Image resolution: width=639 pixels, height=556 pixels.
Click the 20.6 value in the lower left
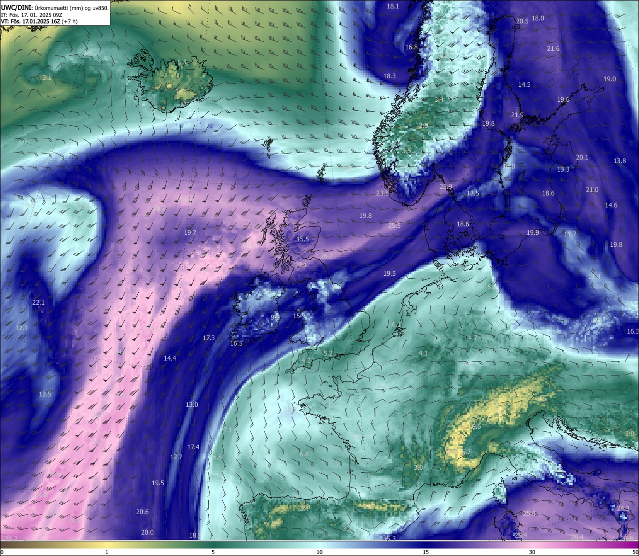click(142, 512)
